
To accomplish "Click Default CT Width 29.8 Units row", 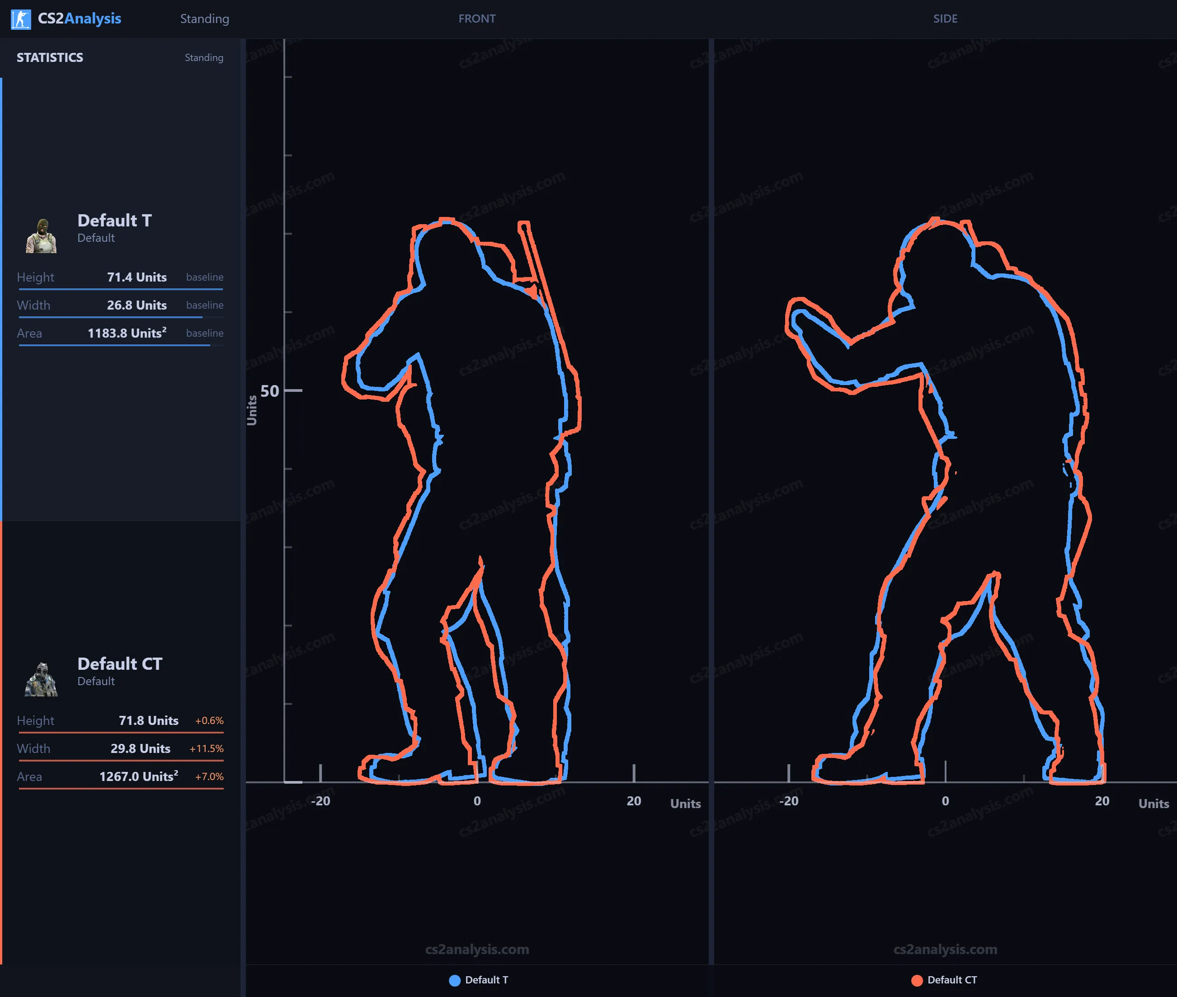I will 140,748.
